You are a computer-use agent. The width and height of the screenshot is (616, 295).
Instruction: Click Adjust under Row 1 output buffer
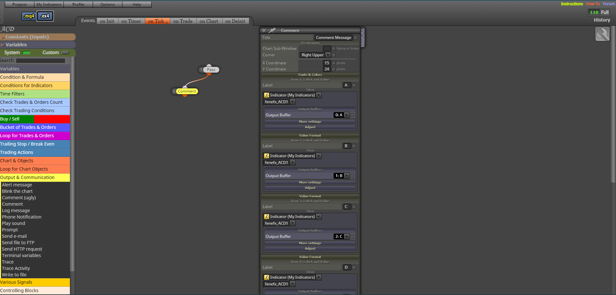tap(310, 127)
